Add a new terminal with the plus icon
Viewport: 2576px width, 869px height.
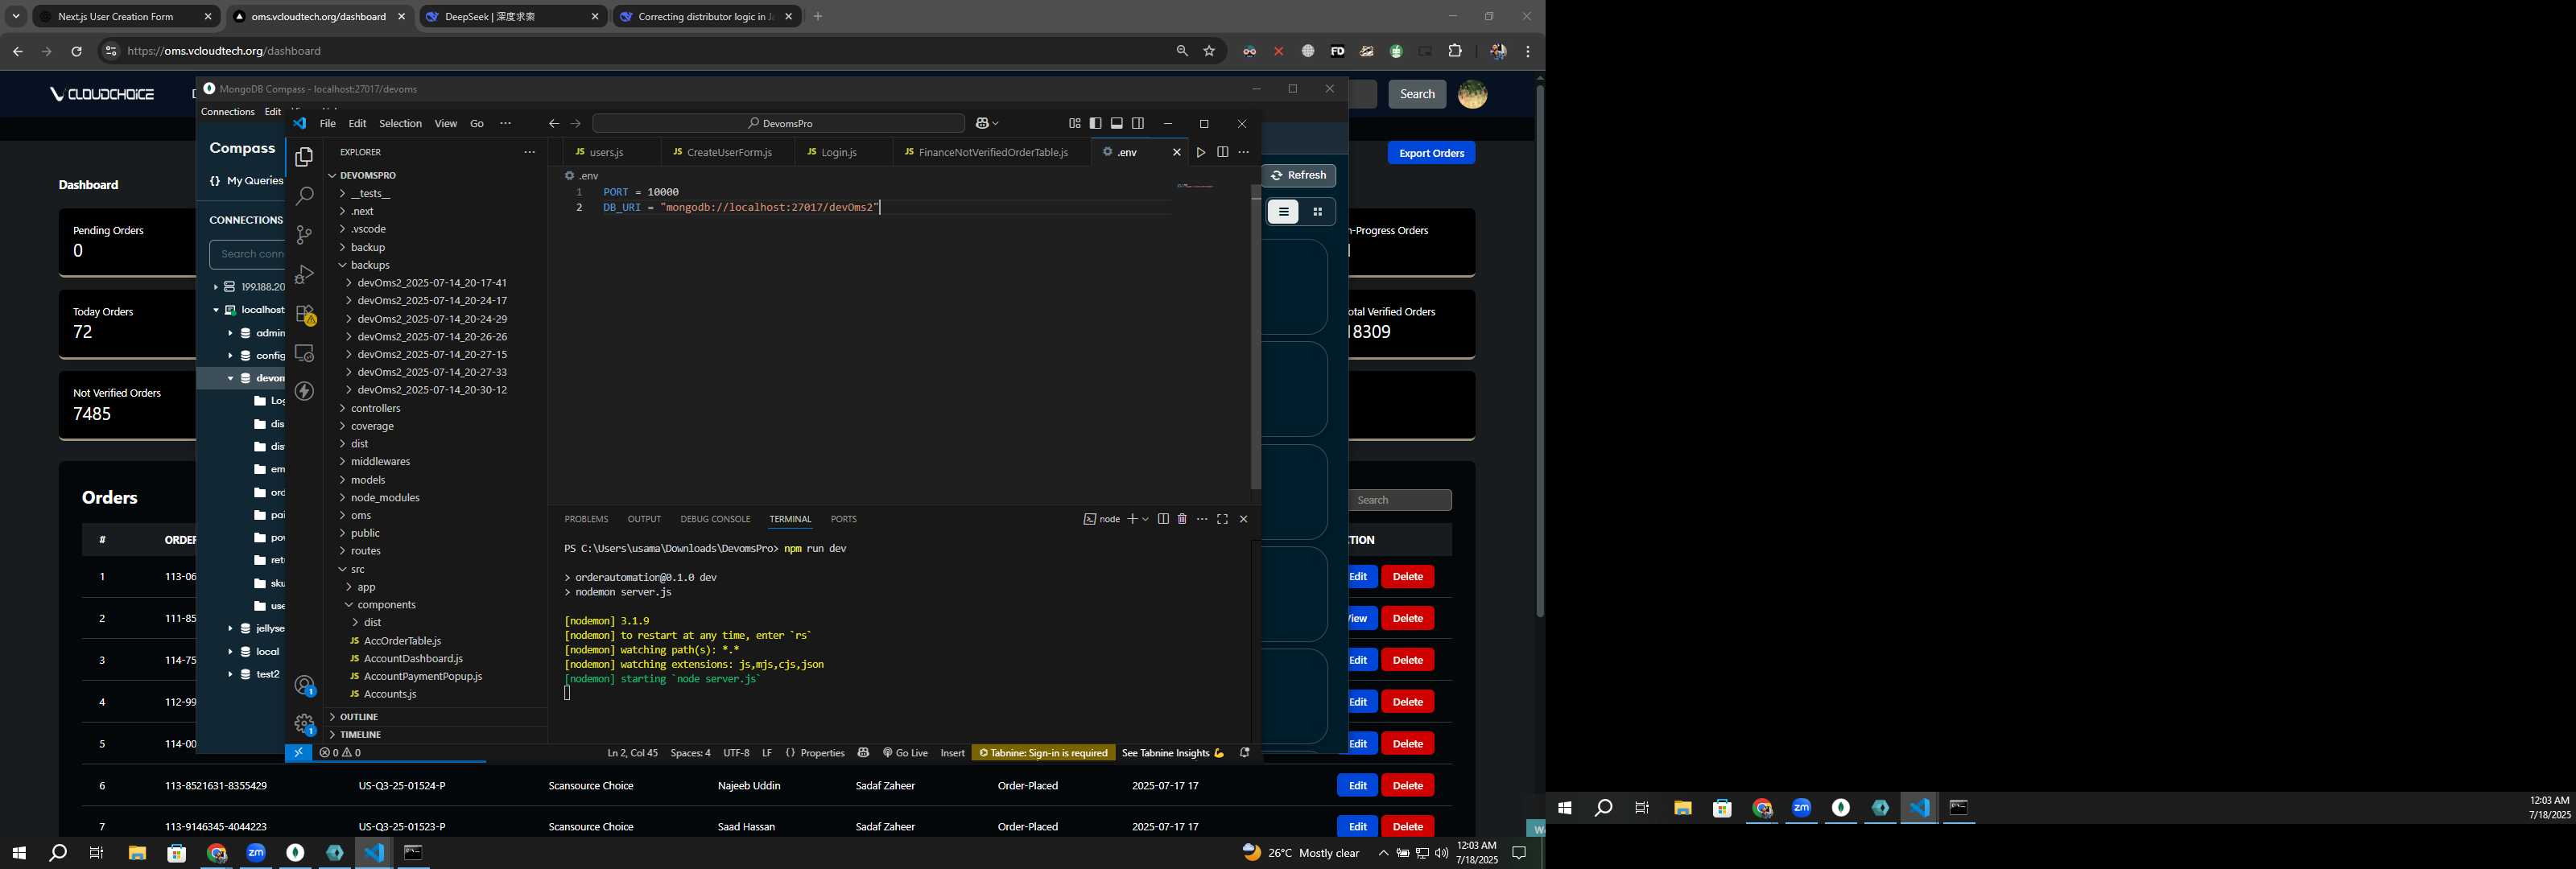coord(1132,519)
